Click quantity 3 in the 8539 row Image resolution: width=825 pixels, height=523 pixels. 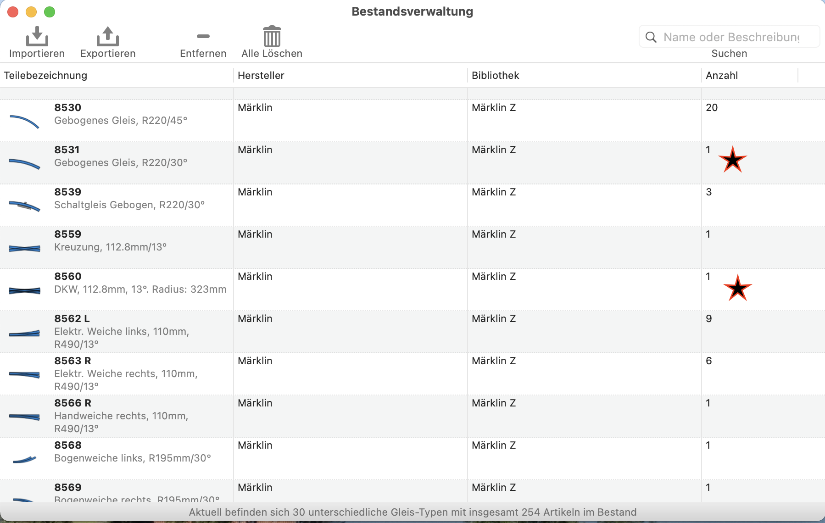(x=709, y=192)
